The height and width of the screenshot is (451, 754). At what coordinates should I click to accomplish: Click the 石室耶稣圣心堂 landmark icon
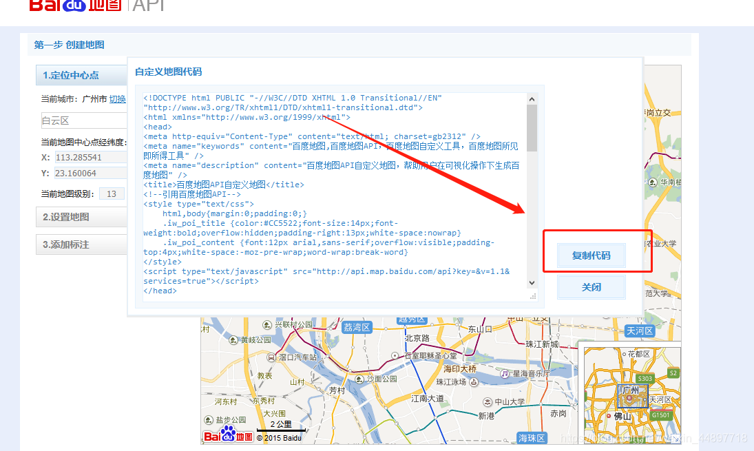(x=395, y=356)
